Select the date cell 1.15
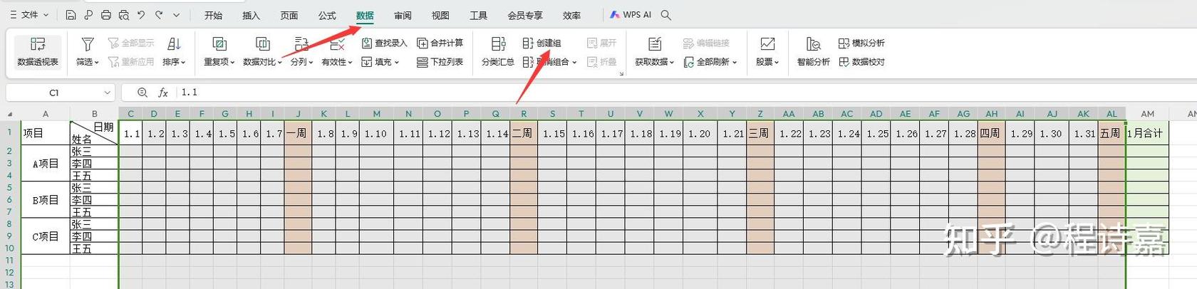Viewport: 1197px width, 289px height. click(553, 133)
